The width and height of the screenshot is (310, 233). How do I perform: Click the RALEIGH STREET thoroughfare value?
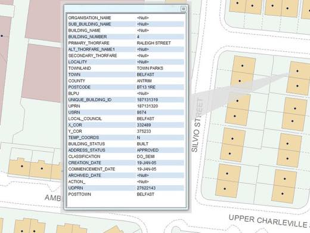[x=154, y=43]
